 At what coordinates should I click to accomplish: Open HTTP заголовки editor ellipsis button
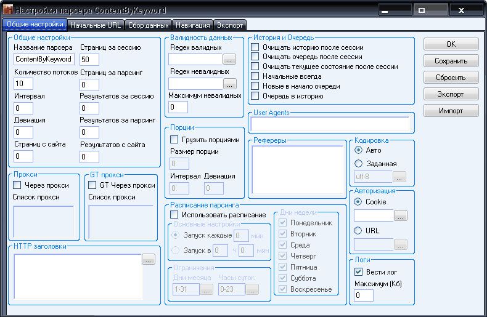pos(149,260)
